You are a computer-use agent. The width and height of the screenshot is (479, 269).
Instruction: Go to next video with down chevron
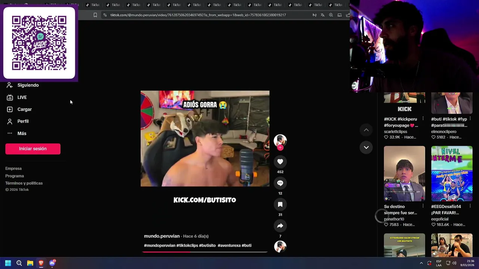coord(366,148)
